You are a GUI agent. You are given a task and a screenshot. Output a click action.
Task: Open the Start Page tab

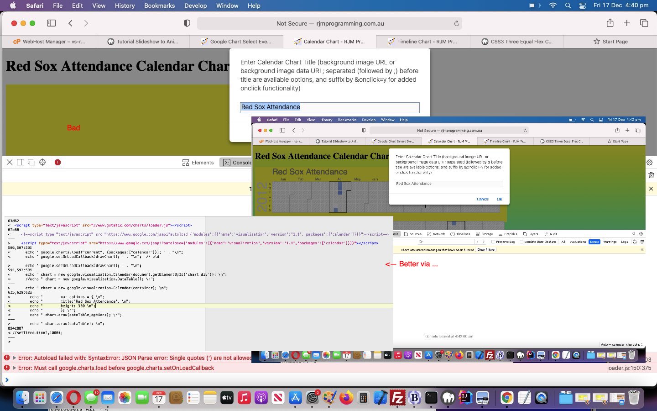point(610,42)
